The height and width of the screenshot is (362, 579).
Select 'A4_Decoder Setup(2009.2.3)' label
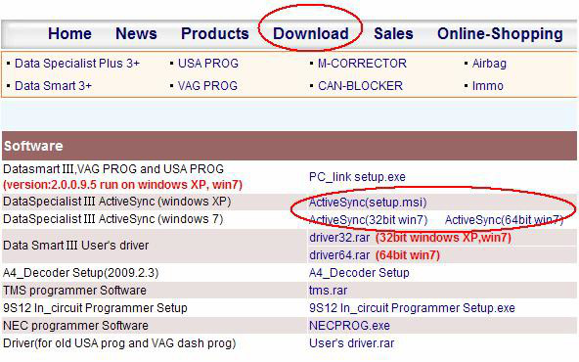[80, 273]
